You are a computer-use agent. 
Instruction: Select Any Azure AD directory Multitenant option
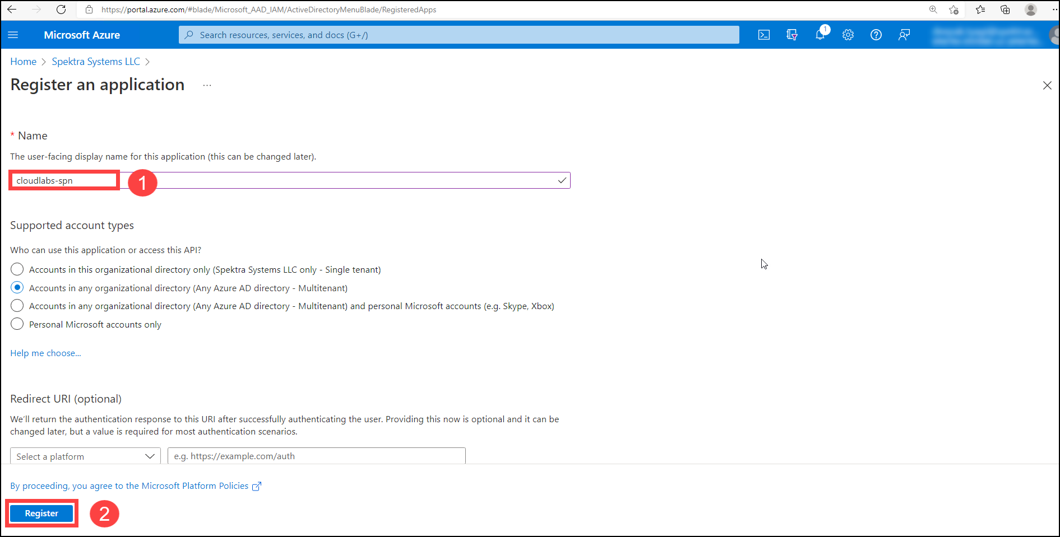[17, 288]
